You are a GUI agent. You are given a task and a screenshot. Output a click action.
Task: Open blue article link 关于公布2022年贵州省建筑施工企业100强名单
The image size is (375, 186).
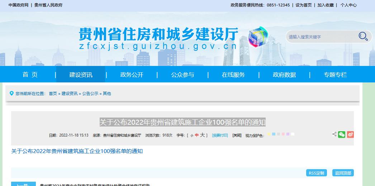[77, 151]
